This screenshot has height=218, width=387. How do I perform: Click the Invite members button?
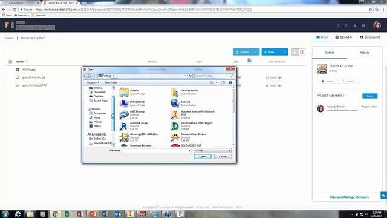[x=369, y=96]
